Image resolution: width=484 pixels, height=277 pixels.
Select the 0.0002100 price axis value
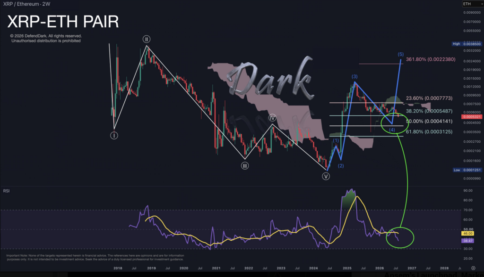(472, 151)
